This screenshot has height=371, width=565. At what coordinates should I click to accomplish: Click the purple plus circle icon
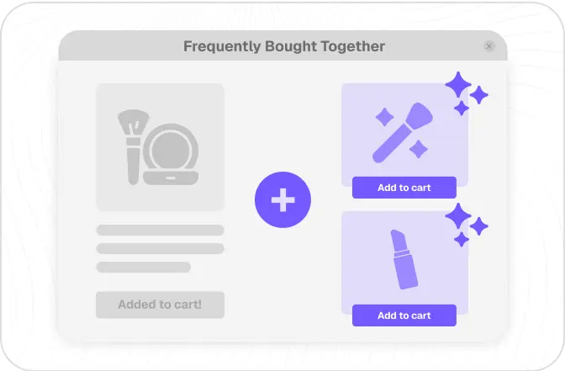[x=282, y=200]
